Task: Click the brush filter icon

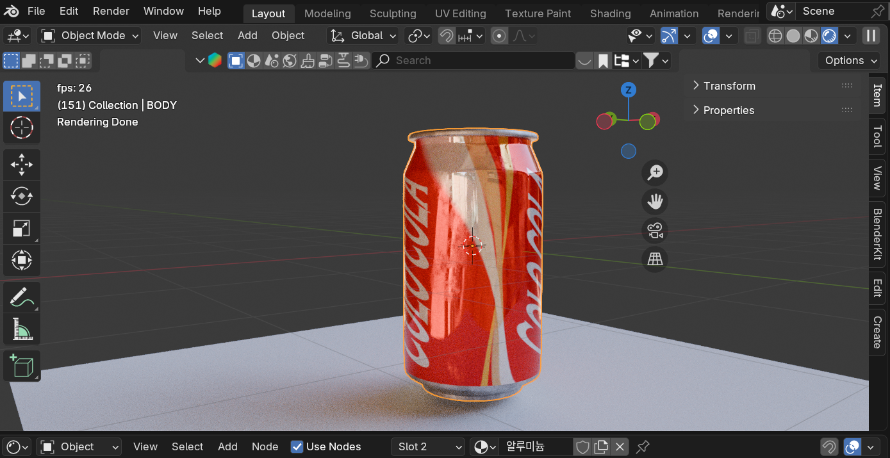Action: (308, 61)
